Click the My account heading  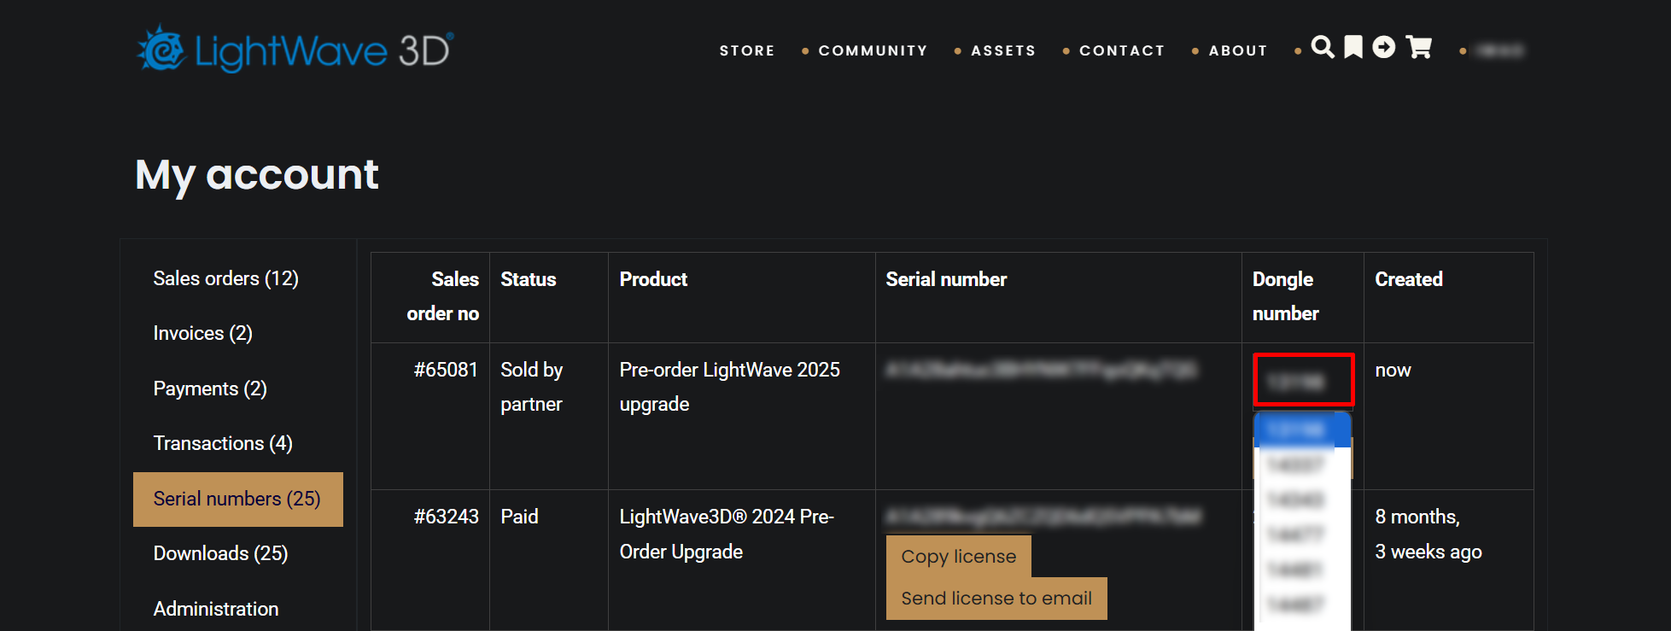(x=256, y=175)
